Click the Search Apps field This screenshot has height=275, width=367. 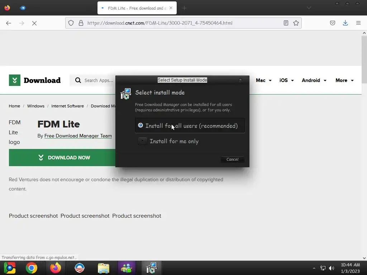[x=99, y=81]
